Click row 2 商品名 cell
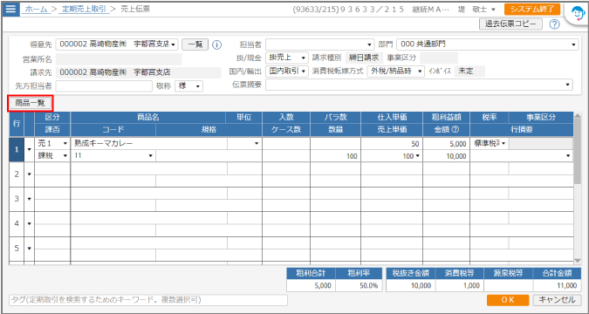This screenshot has height=314, width=589. [x=148, y=168]
